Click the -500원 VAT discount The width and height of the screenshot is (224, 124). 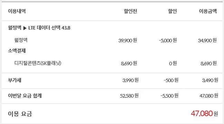171,80
